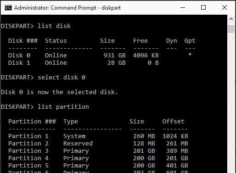Minimize the Command Prompt diskpart window
This screenshot has height=173, width=236.
tap(183, 7)
